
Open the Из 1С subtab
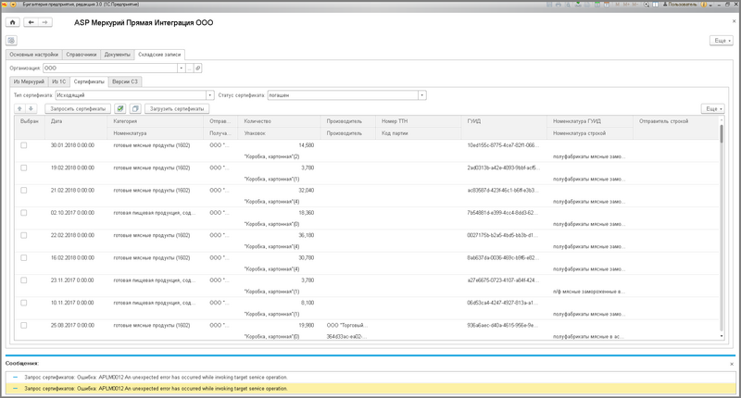pos(59,81)
